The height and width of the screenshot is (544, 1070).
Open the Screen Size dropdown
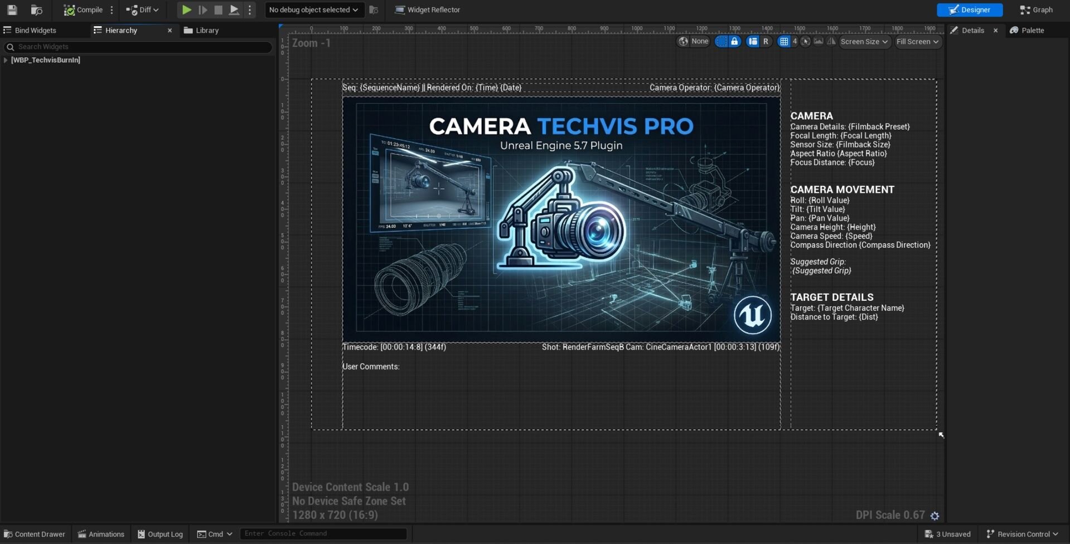click(864, 41)
